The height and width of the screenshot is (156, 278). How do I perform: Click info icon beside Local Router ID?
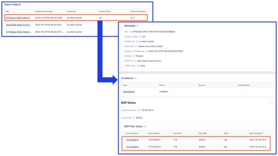[139, 110]
